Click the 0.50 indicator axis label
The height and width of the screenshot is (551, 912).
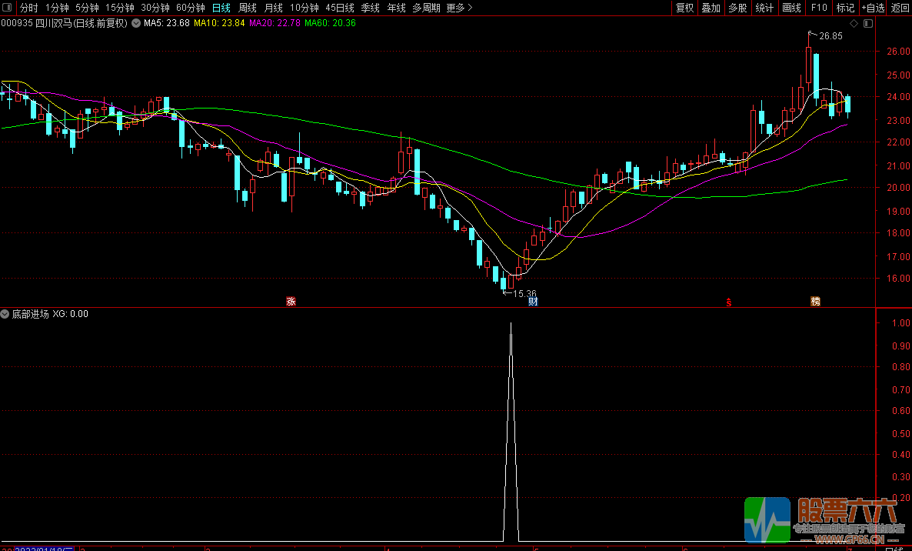coord(901,433)
